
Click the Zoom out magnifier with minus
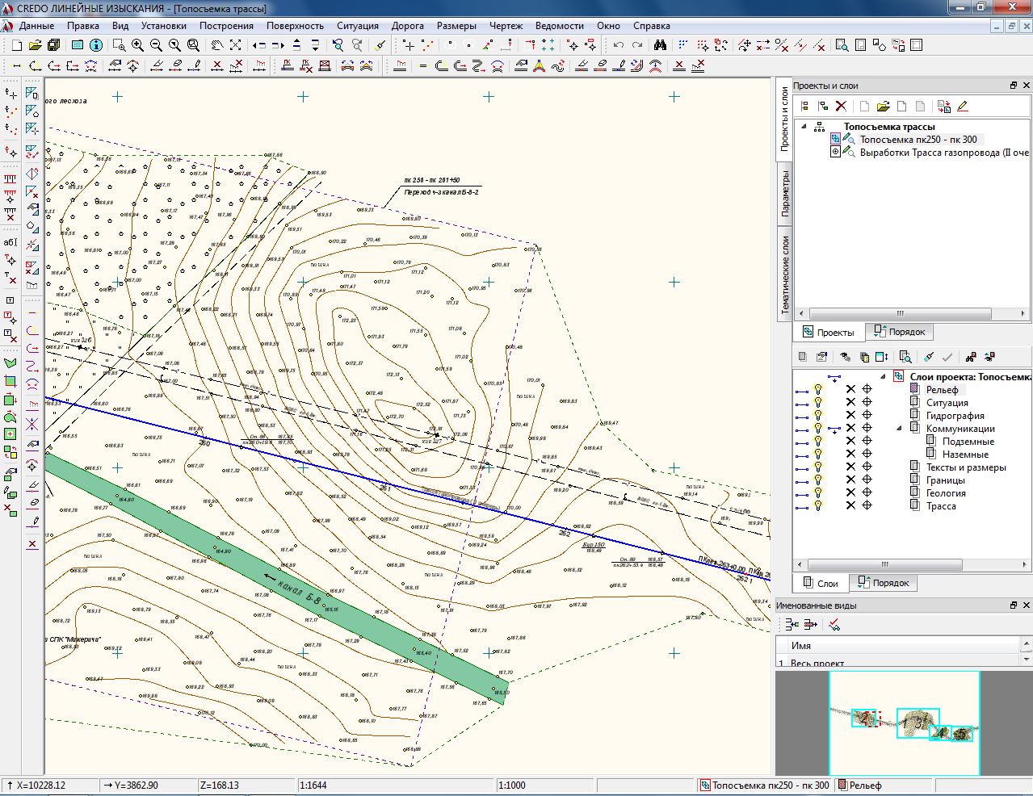coord(157,46)
